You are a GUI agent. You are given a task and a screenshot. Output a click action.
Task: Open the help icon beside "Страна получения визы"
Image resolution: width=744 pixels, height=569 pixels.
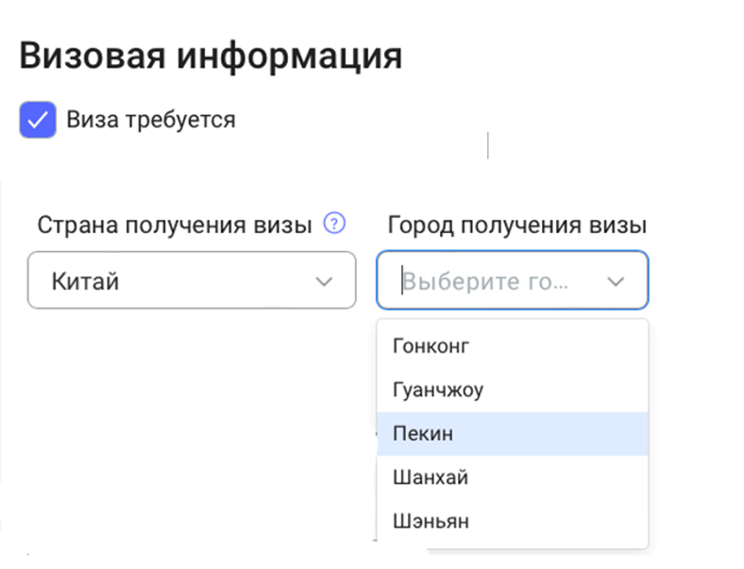click(x=334, y=224)
